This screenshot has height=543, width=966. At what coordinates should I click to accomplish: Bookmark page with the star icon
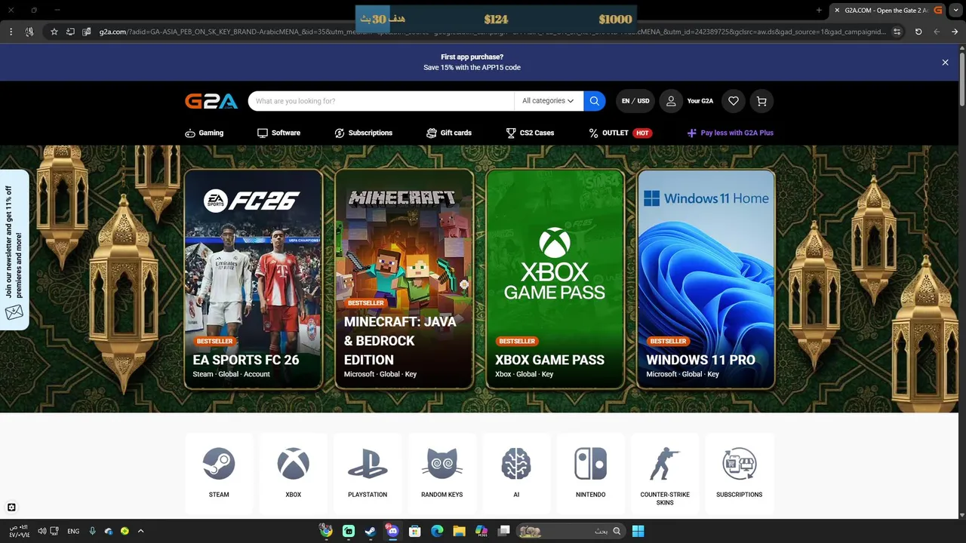54,32
